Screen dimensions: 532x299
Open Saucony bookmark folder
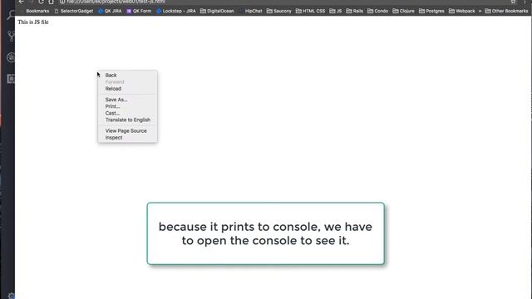pos(279,11)
